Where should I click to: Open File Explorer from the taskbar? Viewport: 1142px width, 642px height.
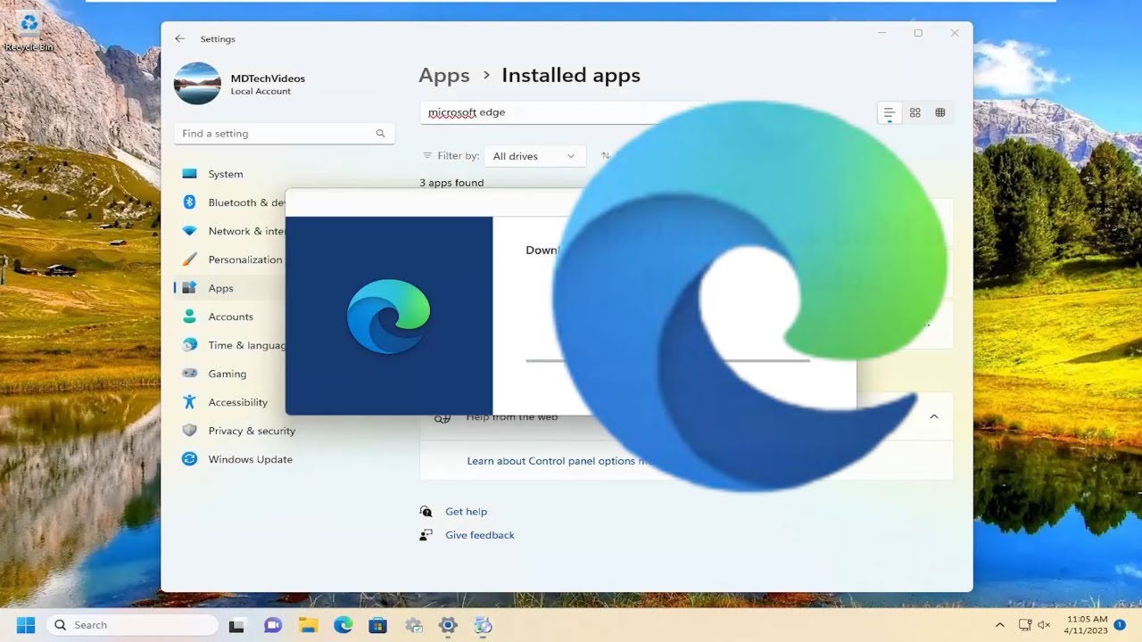308,625
